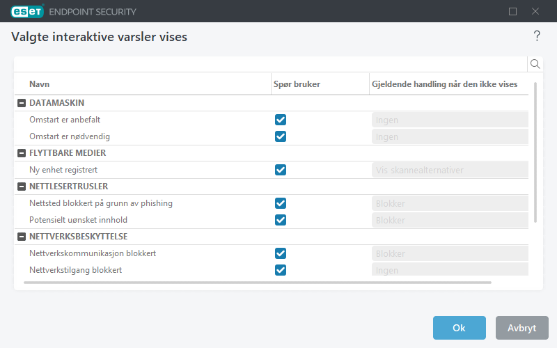
Task: Maximize the window with square icon
Action: (513, 11)
